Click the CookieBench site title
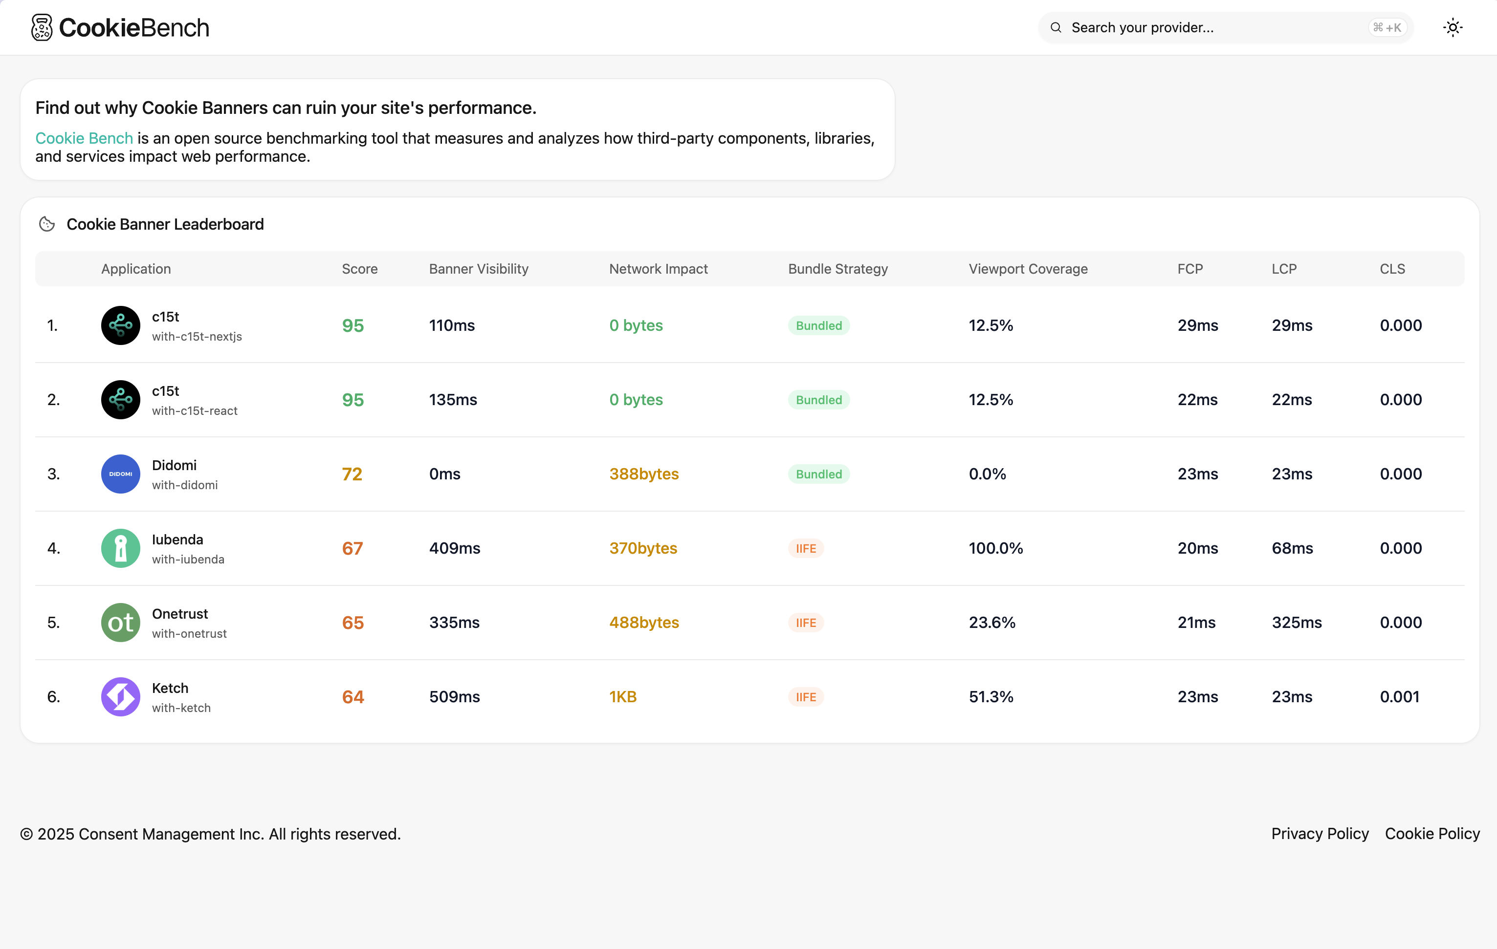The image size is (1497, 949). pyautogui.click(x=133, y=27)
